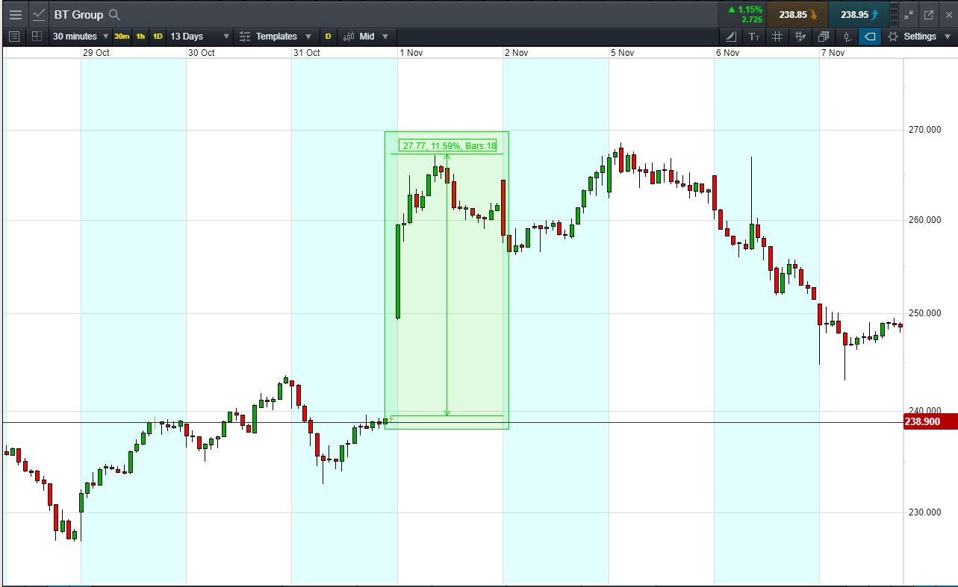
Task: Toggle the price label tag button
Action: coord(869,37)
